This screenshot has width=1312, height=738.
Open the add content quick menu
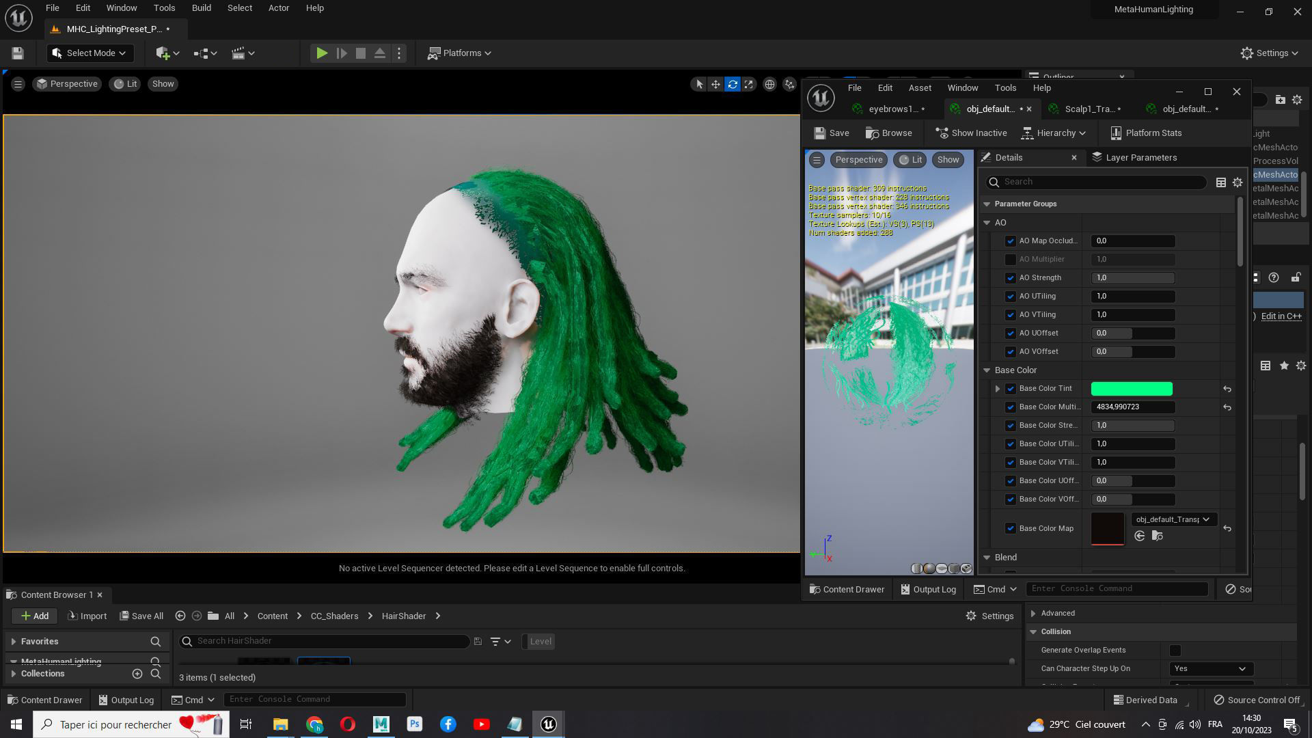pos(167,53)
